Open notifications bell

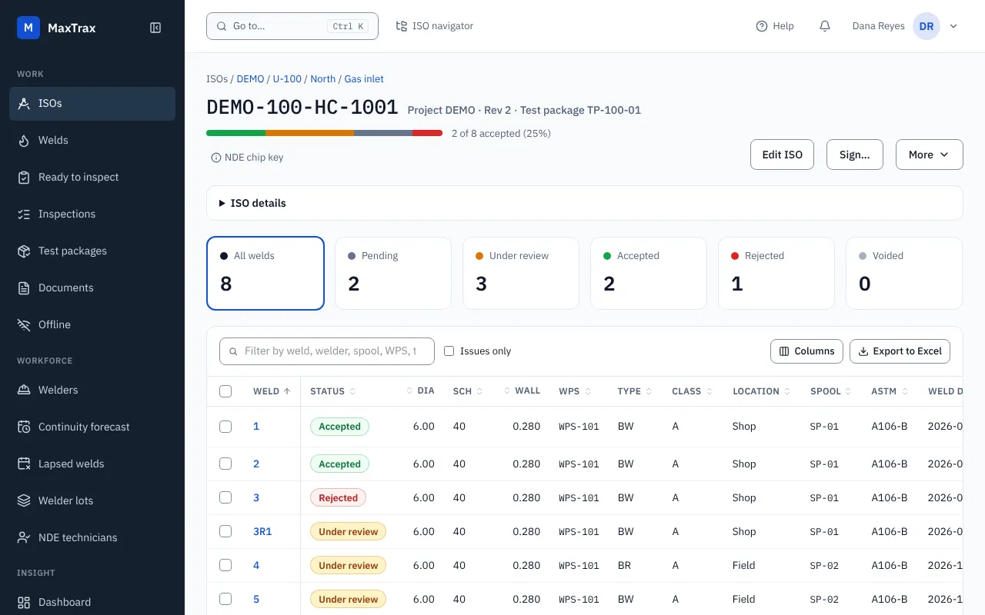point(825,26)
